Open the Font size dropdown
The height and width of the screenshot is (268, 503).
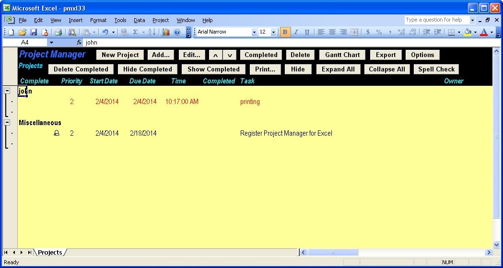click(273, 32)
